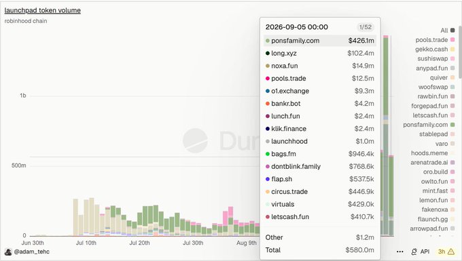Viewport: 462px width, 261px height.
Task: Click the Aug 9th axis label
Action: (x=247, y=243)
